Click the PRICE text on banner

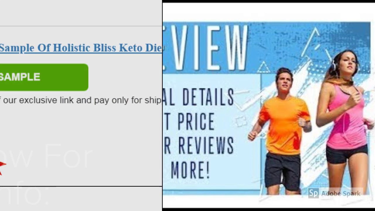coord(196,121)
